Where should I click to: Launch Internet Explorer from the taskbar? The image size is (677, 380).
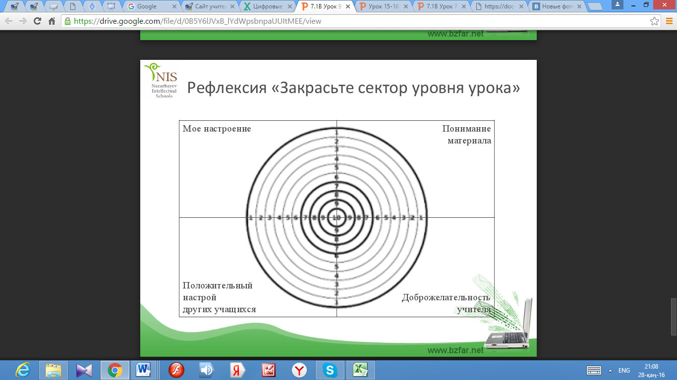click(x=23, y=370)
